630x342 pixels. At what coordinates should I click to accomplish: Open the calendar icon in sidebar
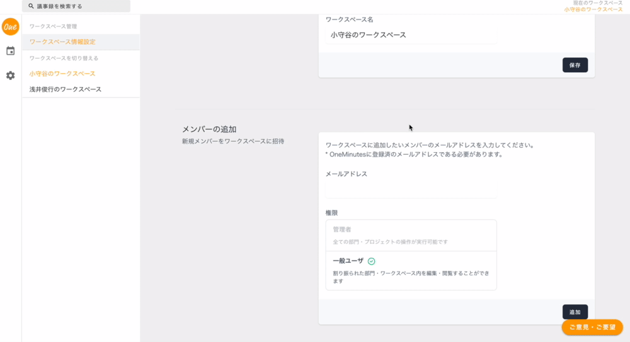(11, 51)
